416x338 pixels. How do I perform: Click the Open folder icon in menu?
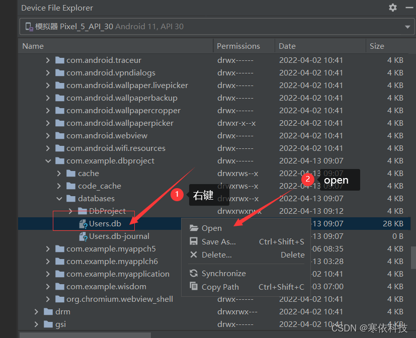[194, 228]
